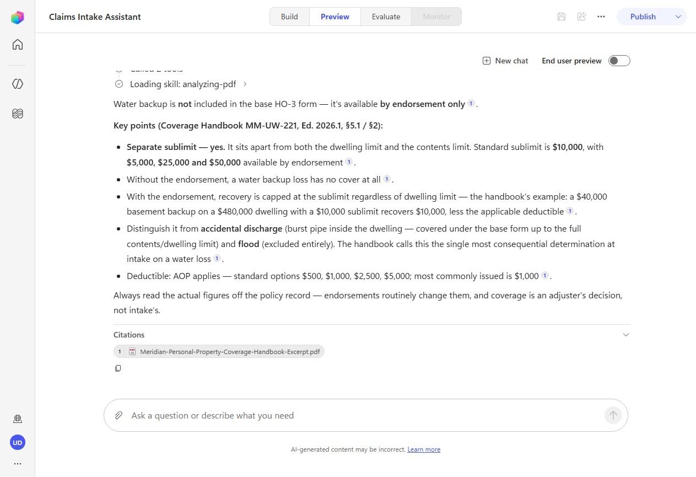This screenshot has height=477, width=696.
Task: Open the top bar more options ellipsis
Action: (x=601, y=17)
